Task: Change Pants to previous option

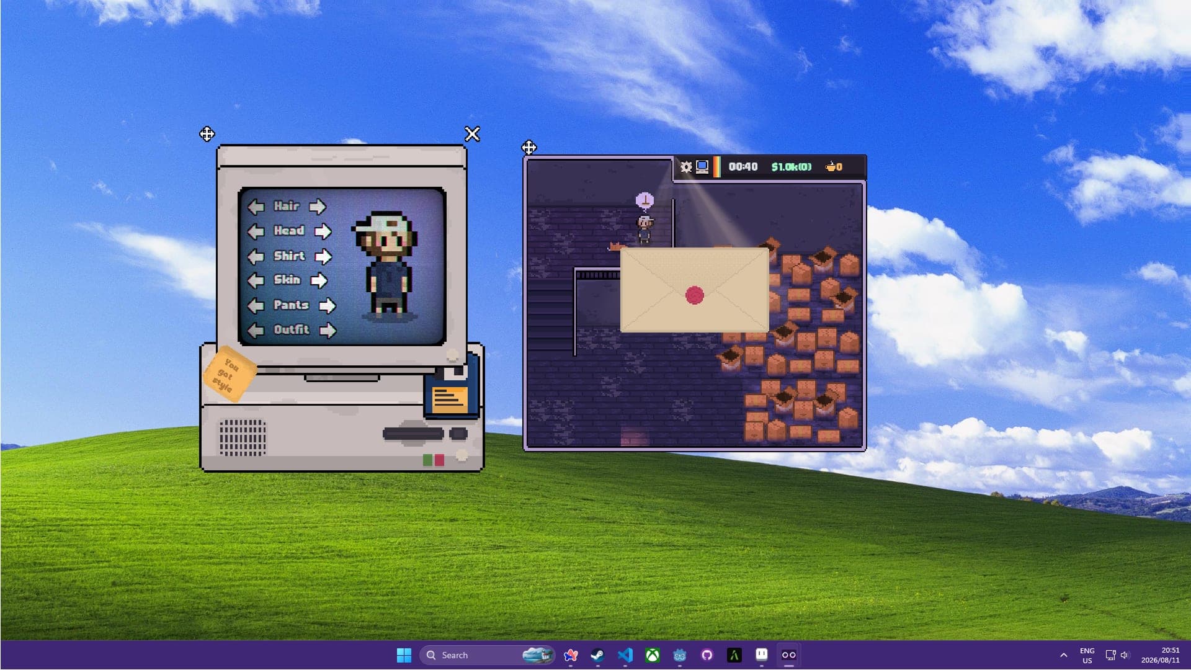Action: coord(256,305)
